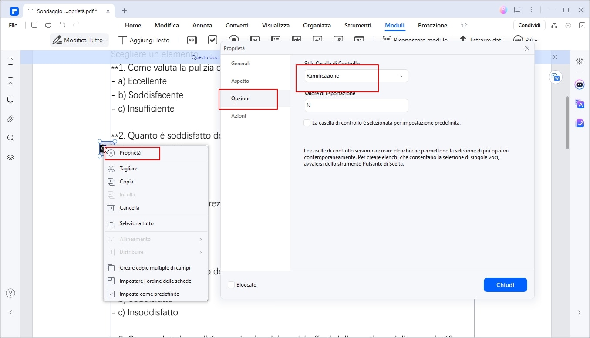This screenshot has height=338, width=590.
Task: Close the blue notification bar
Action: coord(555,57)
